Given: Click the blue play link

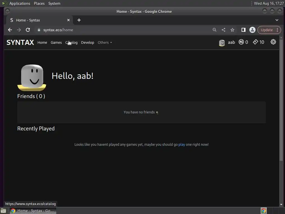Looking at the screenshot, I should 181,145.
